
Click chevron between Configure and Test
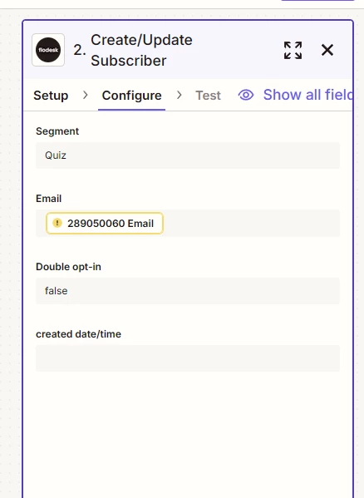point(179,95)
